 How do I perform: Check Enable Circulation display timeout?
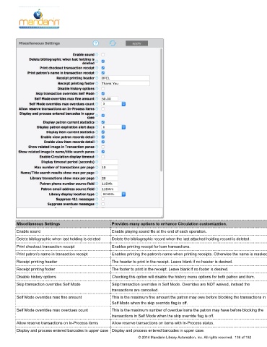pos(103,157)
